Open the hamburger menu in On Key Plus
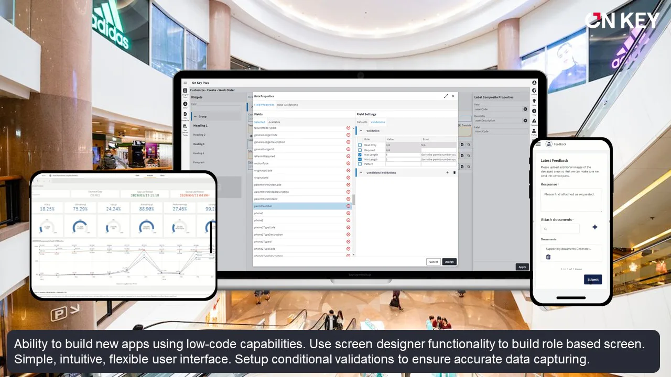The height and width of the screenshot is (377, 671). pyautogui.click(x=185, y=83)
